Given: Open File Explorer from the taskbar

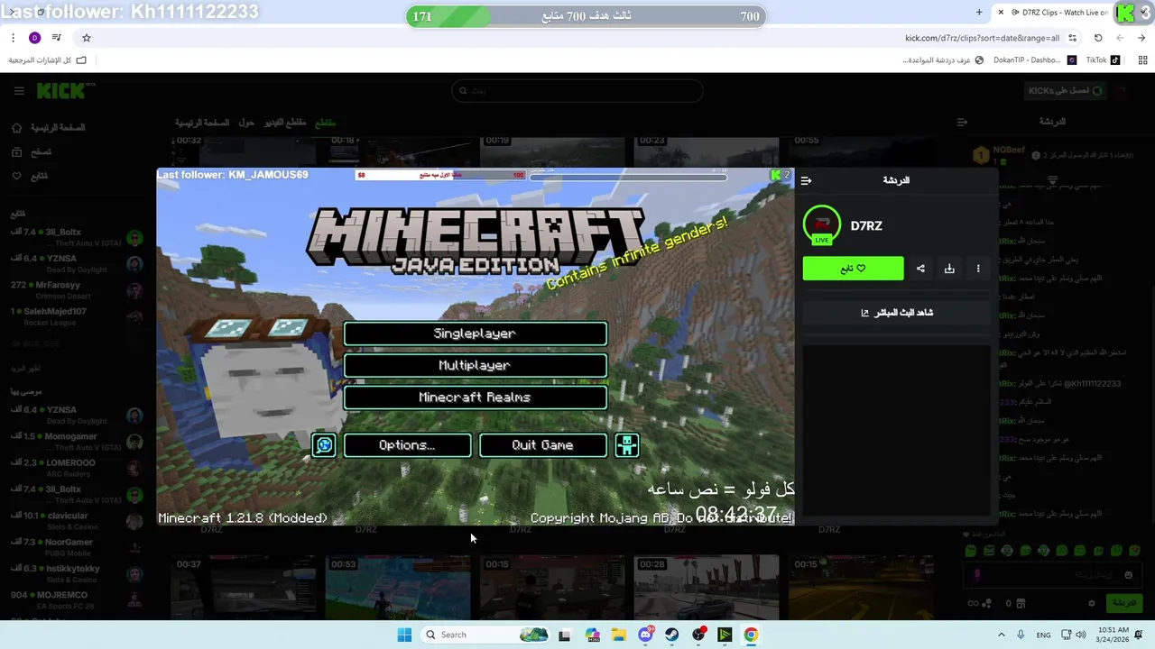Looking at the screenshot, I should point(619,635).
